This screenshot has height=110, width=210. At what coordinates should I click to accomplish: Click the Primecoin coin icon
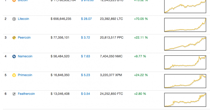tap(14, 75)
